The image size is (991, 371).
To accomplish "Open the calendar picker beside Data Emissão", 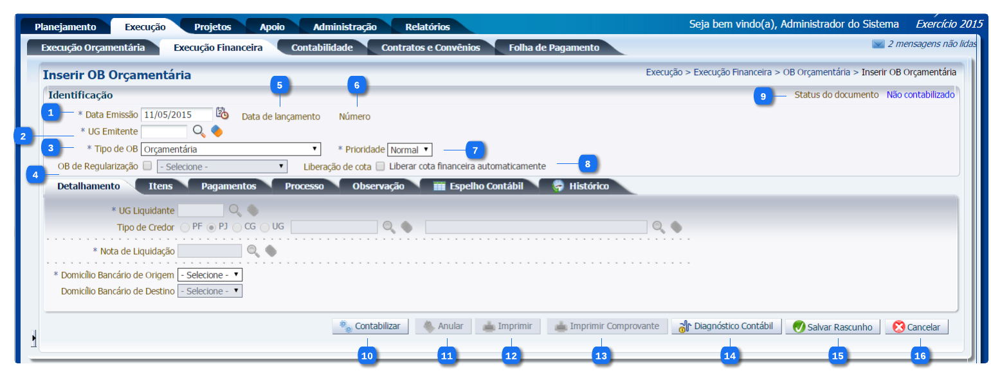I will [222, 113].
